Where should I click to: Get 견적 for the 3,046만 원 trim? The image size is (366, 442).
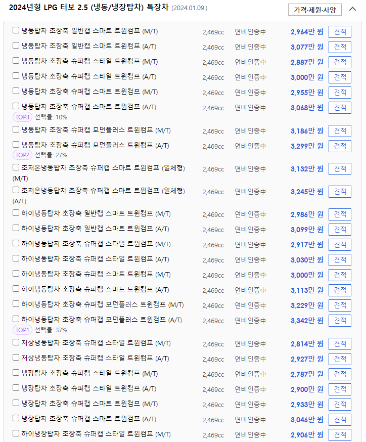coord(340,420)
